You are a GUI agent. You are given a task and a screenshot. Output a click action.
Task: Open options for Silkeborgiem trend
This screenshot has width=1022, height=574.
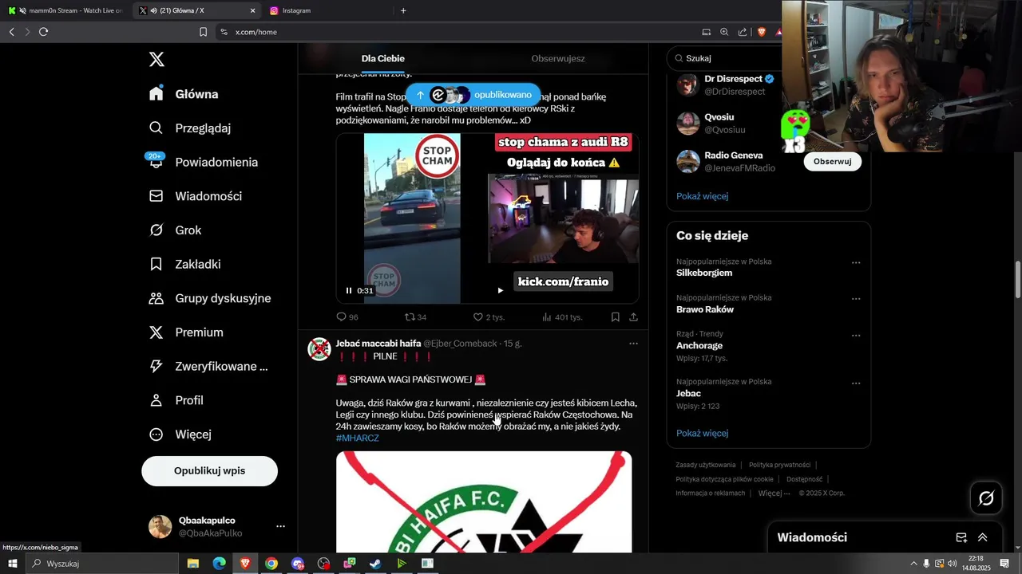[x=856, y=262]
